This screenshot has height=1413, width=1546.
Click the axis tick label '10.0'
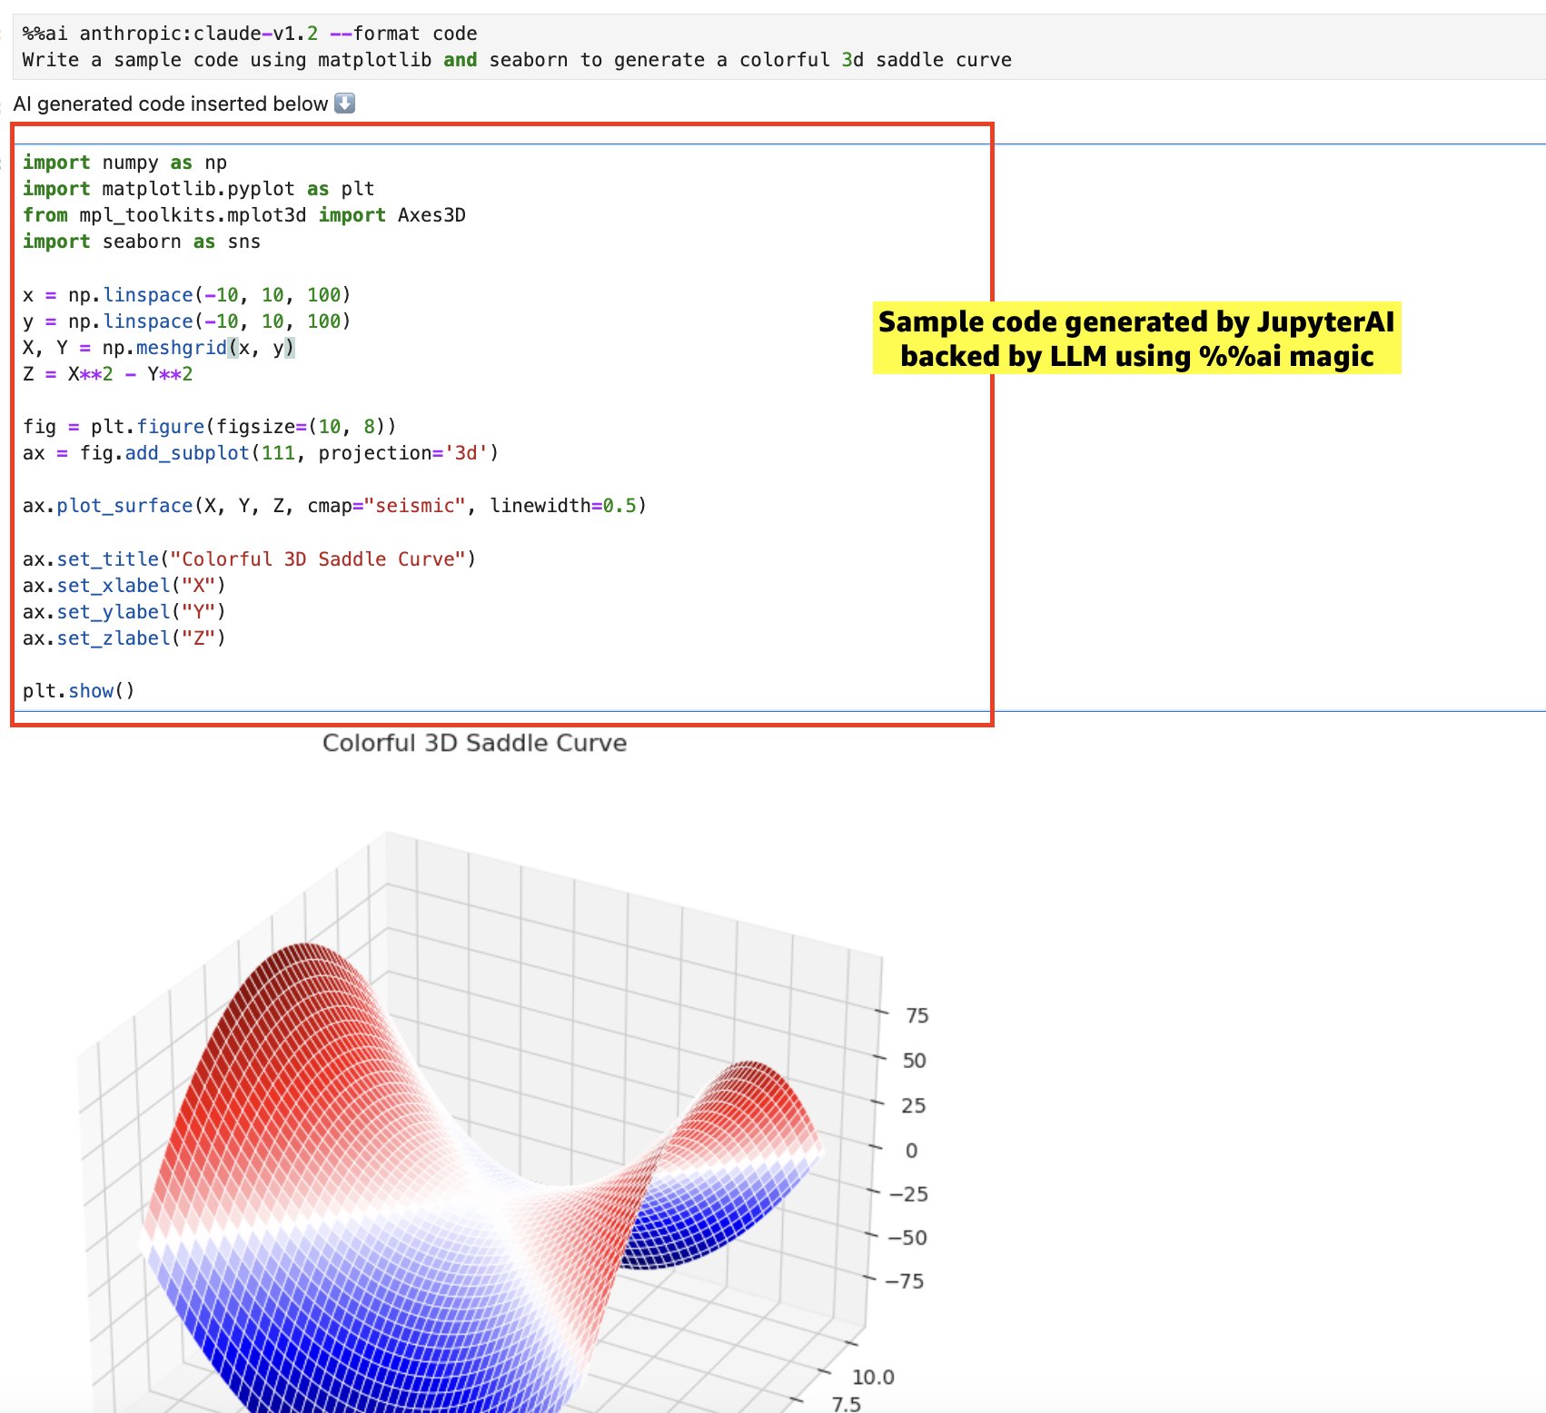pyautogui.click(x=873, y=1378)
